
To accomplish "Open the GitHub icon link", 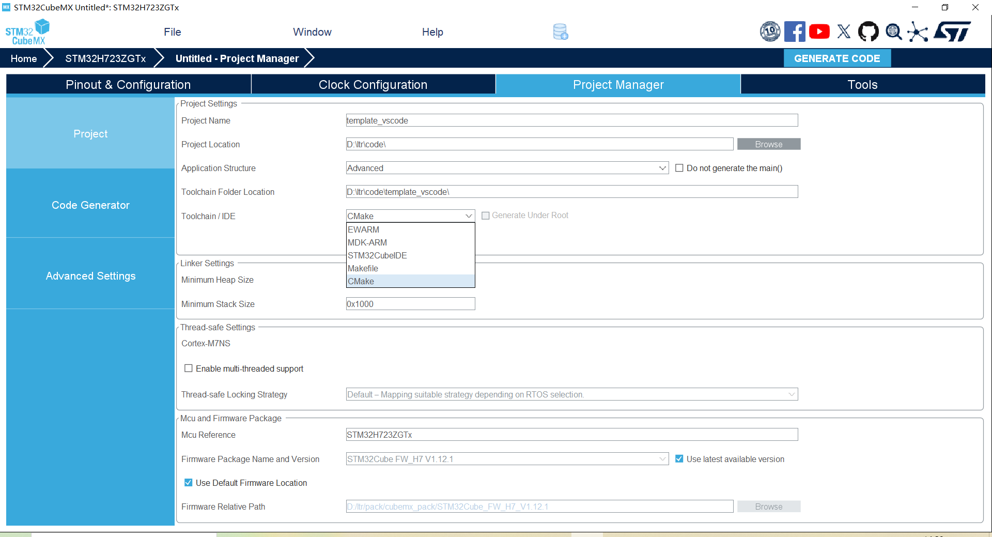I will pos(869,32).
